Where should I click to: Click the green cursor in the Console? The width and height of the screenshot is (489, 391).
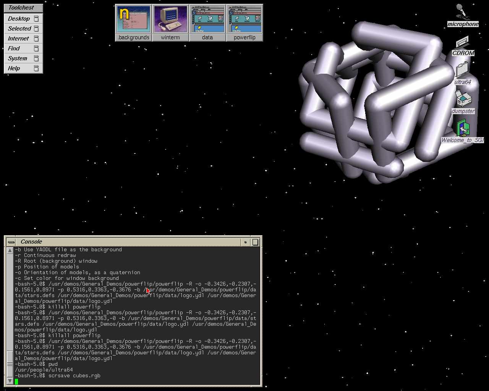[x=16, y=381]
